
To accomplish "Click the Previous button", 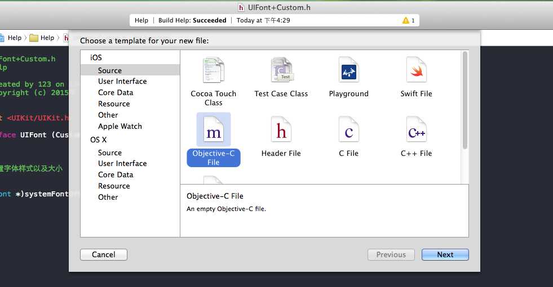I will pos(391,254).
